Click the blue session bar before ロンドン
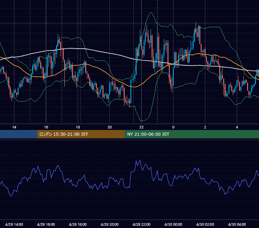This screenshot has width=259, height=228. point(19,134)
